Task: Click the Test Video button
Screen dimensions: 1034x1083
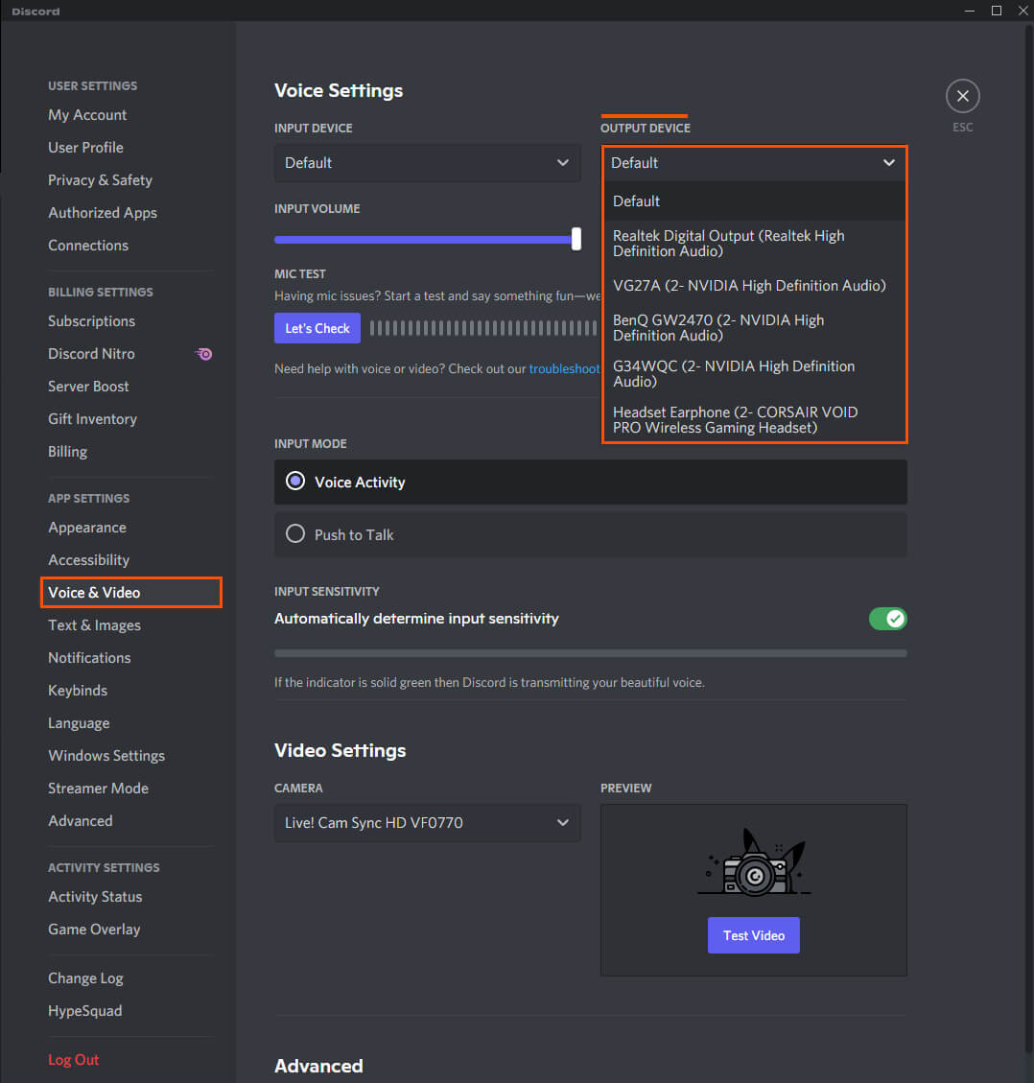Action: tap(754, 935)
